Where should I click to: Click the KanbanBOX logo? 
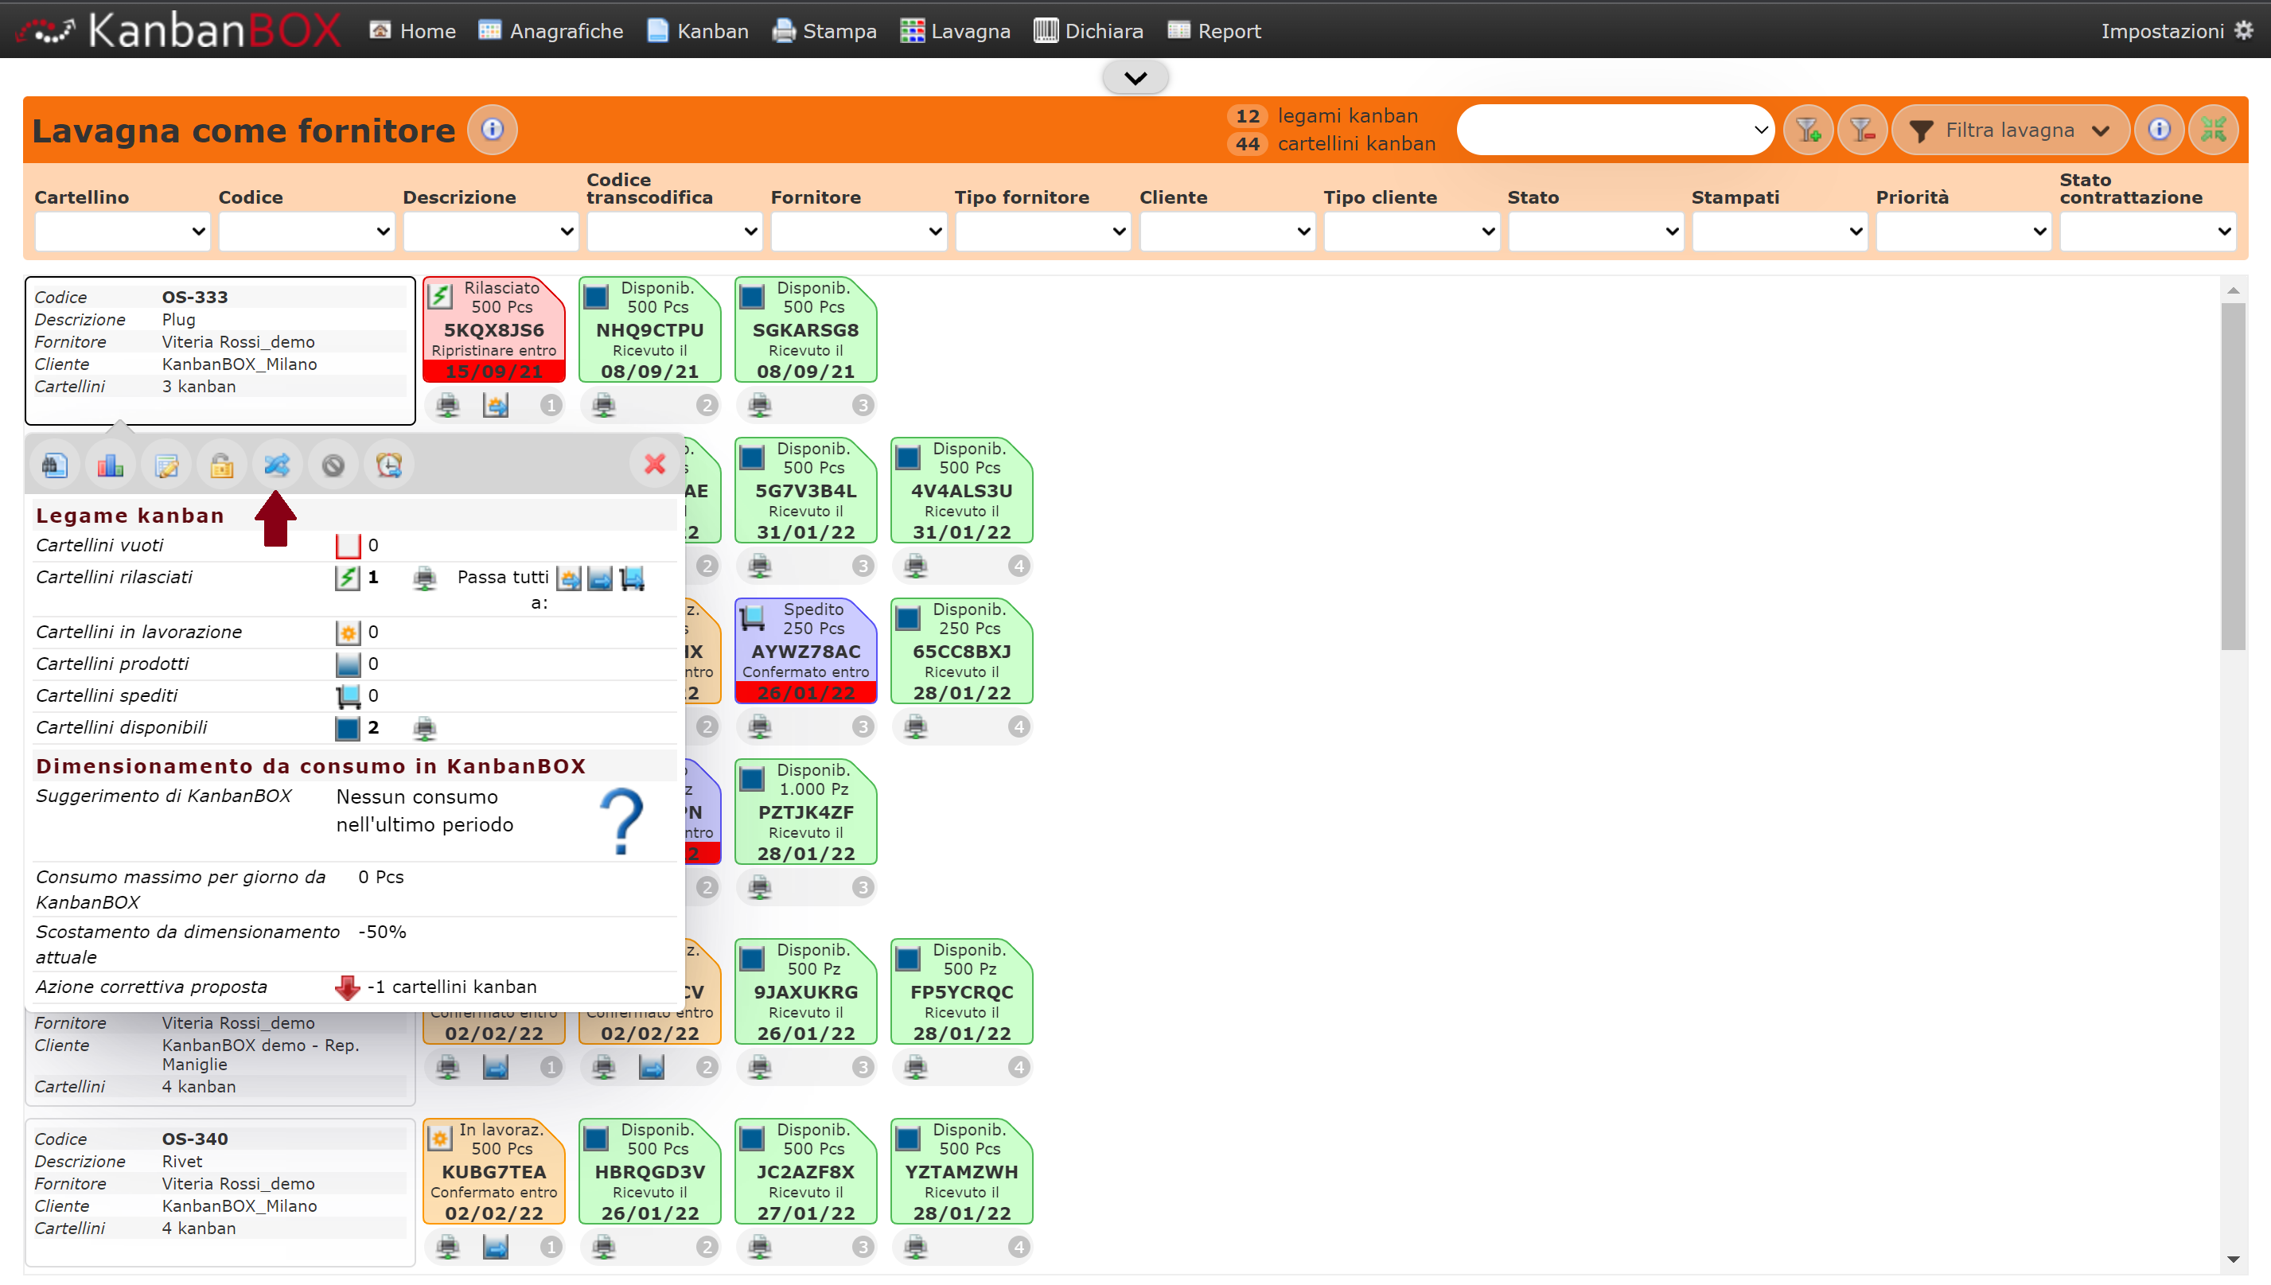[x=179, y=31]
